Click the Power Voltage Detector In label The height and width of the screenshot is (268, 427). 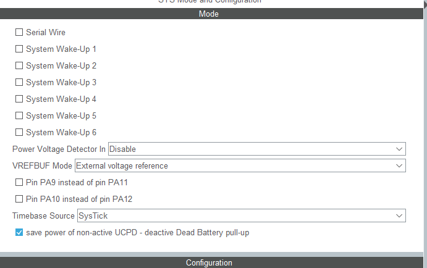(59, 149)
